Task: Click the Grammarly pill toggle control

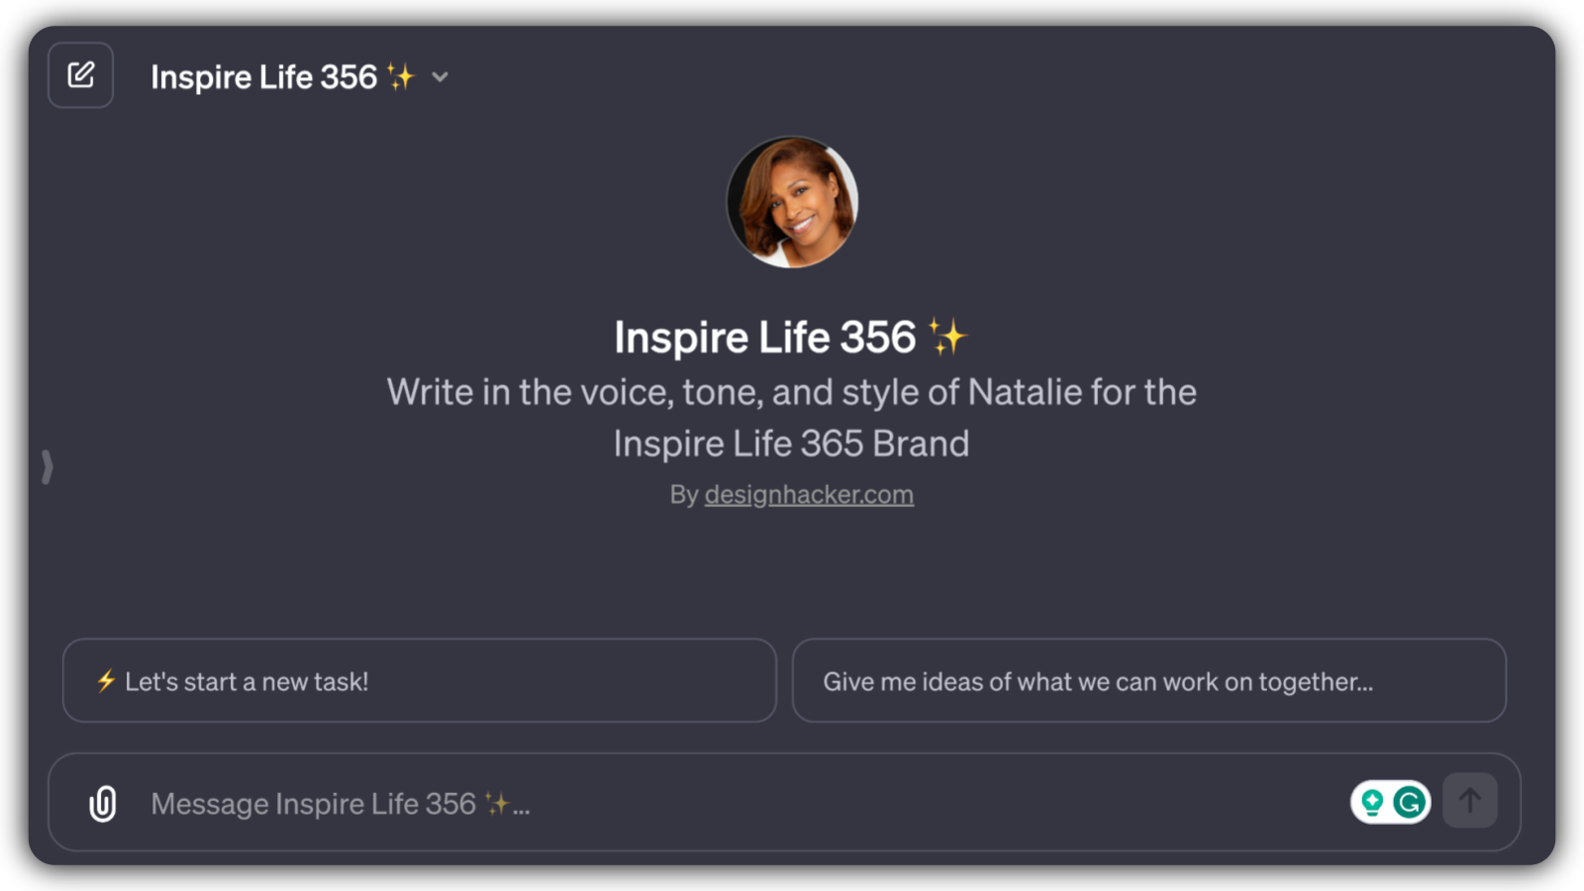Action: (1390, 802)
